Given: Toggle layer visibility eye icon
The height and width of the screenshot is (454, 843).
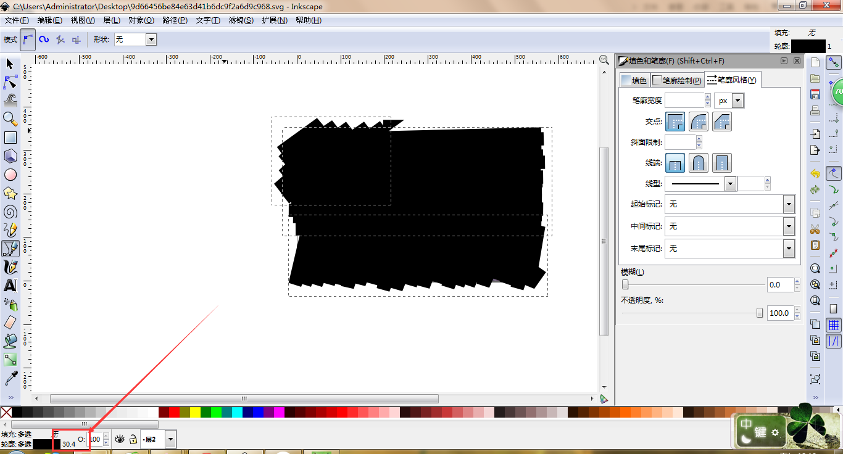Looking at the screenshot, I should coord(120,439).
